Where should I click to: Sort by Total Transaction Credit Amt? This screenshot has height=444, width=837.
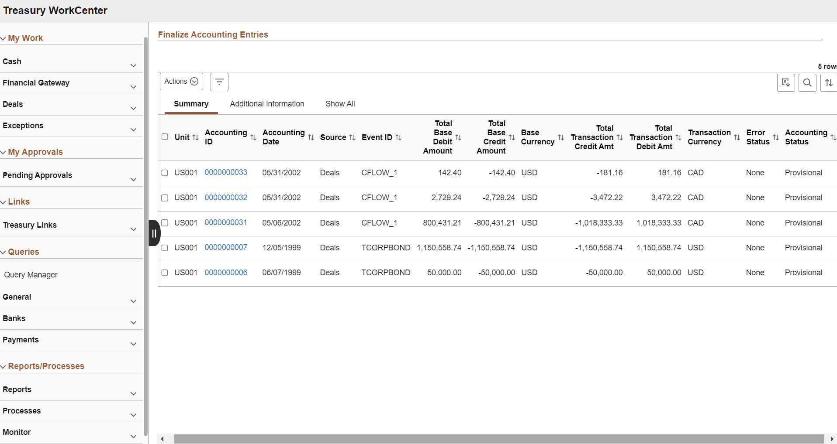(619, 137)
